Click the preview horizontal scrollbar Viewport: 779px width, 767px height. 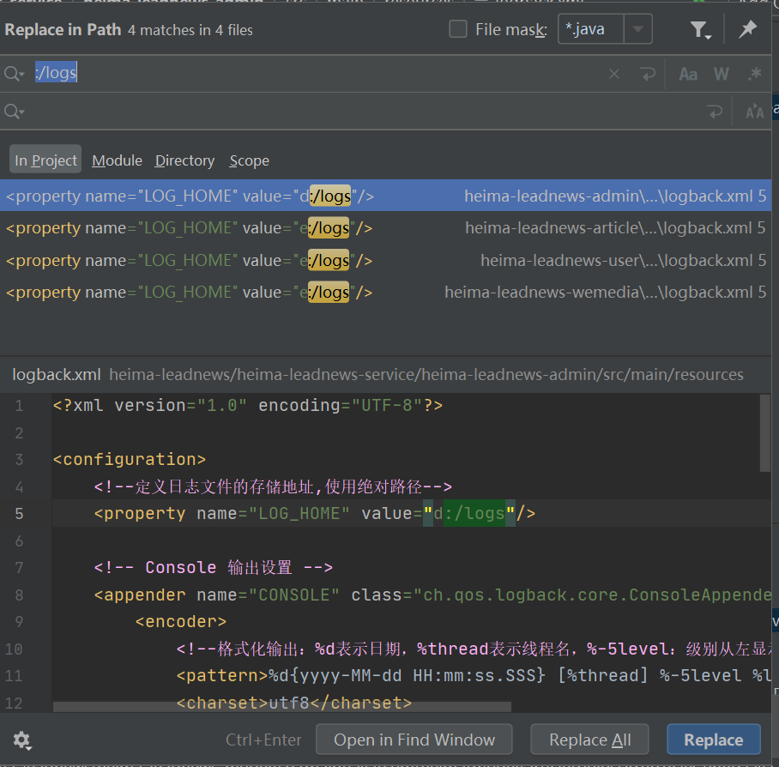coord(281,707)
